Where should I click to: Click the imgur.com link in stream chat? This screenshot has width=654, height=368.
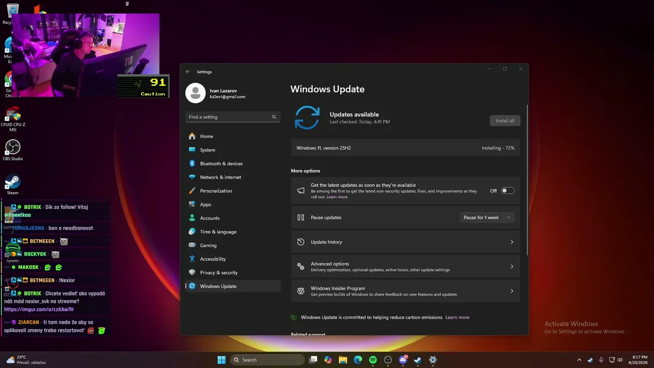pyautogui.click(x=39, y=310)
